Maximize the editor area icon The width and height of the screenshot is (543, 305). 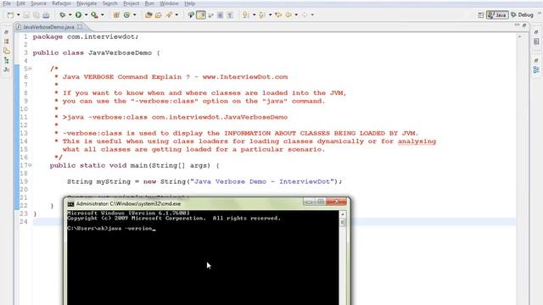point(524,25)
